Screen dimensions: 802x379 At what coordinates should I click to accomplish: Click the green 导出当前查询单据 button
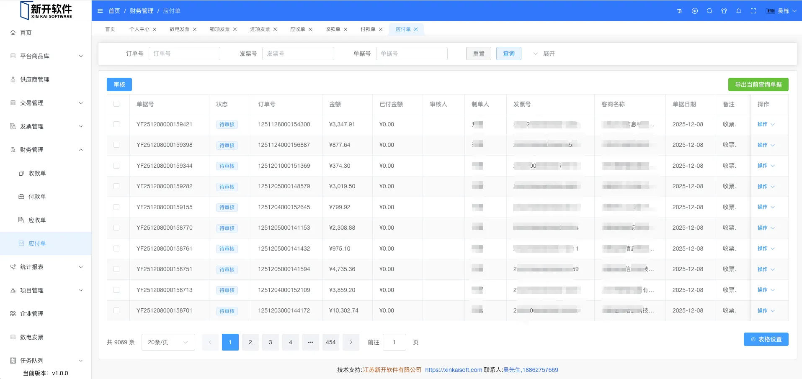point(758,85)
